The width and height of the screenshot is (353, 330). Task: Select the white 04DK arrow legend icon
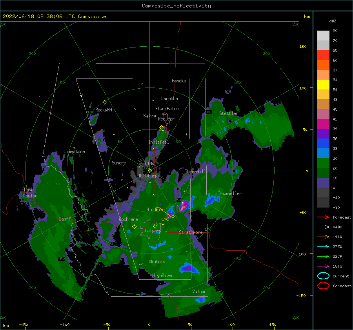coord(323,227)
